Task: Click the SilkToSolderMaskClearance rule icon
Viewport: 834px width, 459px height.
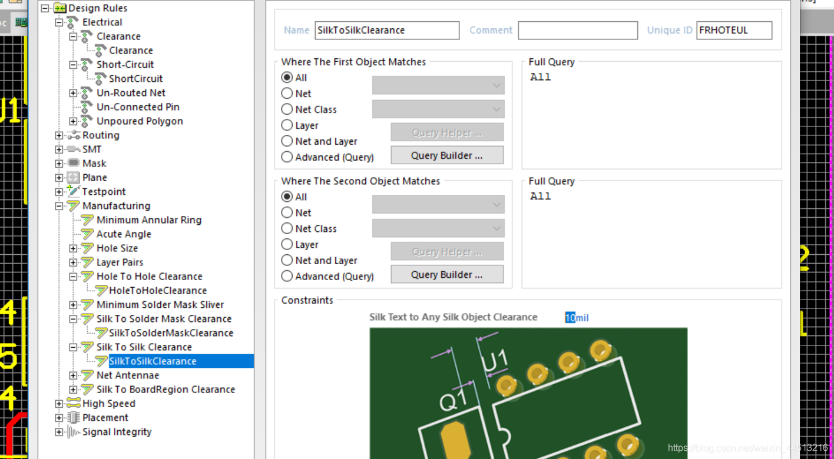Action: tap(101, 333)
